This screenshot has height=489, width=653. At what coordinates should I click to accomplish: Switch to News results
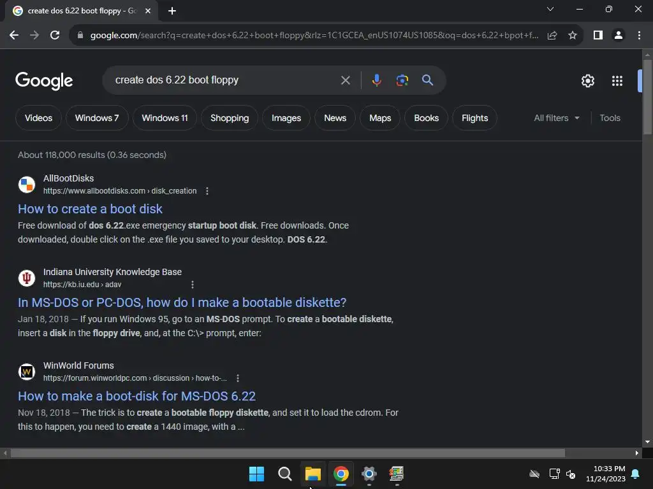click(x=335, y=118)
